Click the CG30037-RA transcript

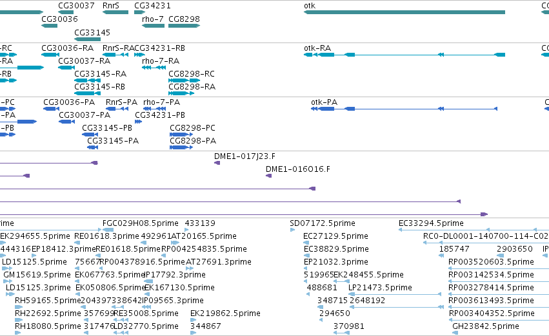click(66, 68)
